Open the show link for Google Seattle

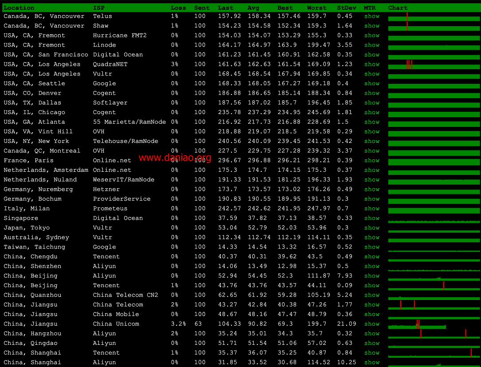[372, 83]
